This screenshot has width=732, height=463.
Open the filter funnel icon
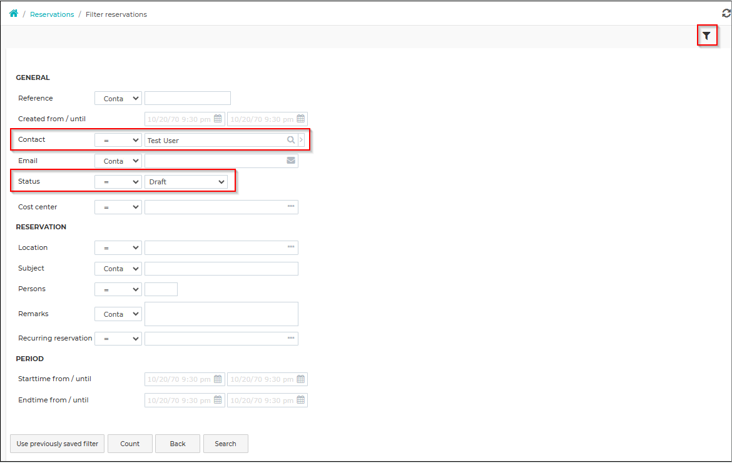707,36
